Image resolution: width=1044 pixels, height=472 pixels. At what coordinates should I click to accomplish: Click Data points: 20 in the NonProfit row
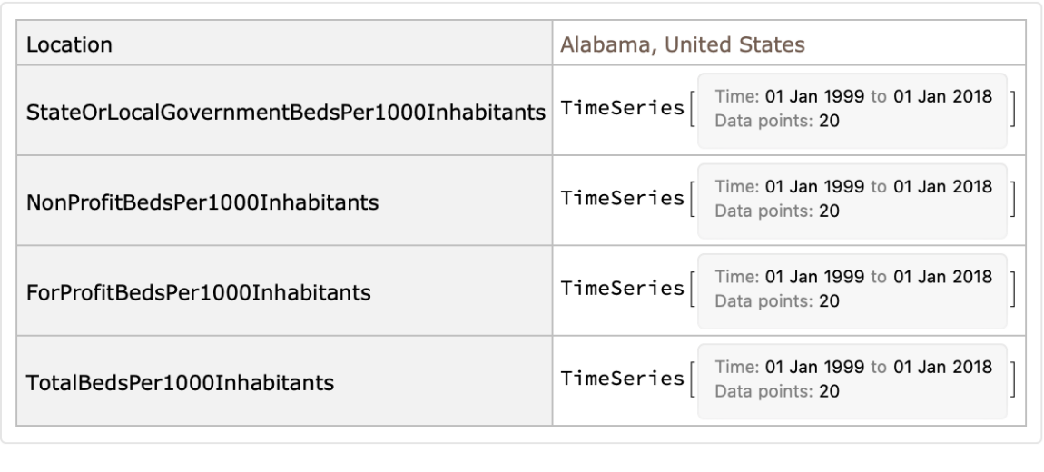pos(777,211)
